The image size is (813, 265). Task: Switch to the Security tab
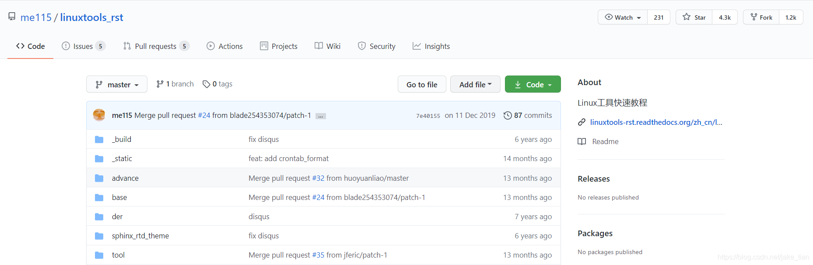point(376,46)
